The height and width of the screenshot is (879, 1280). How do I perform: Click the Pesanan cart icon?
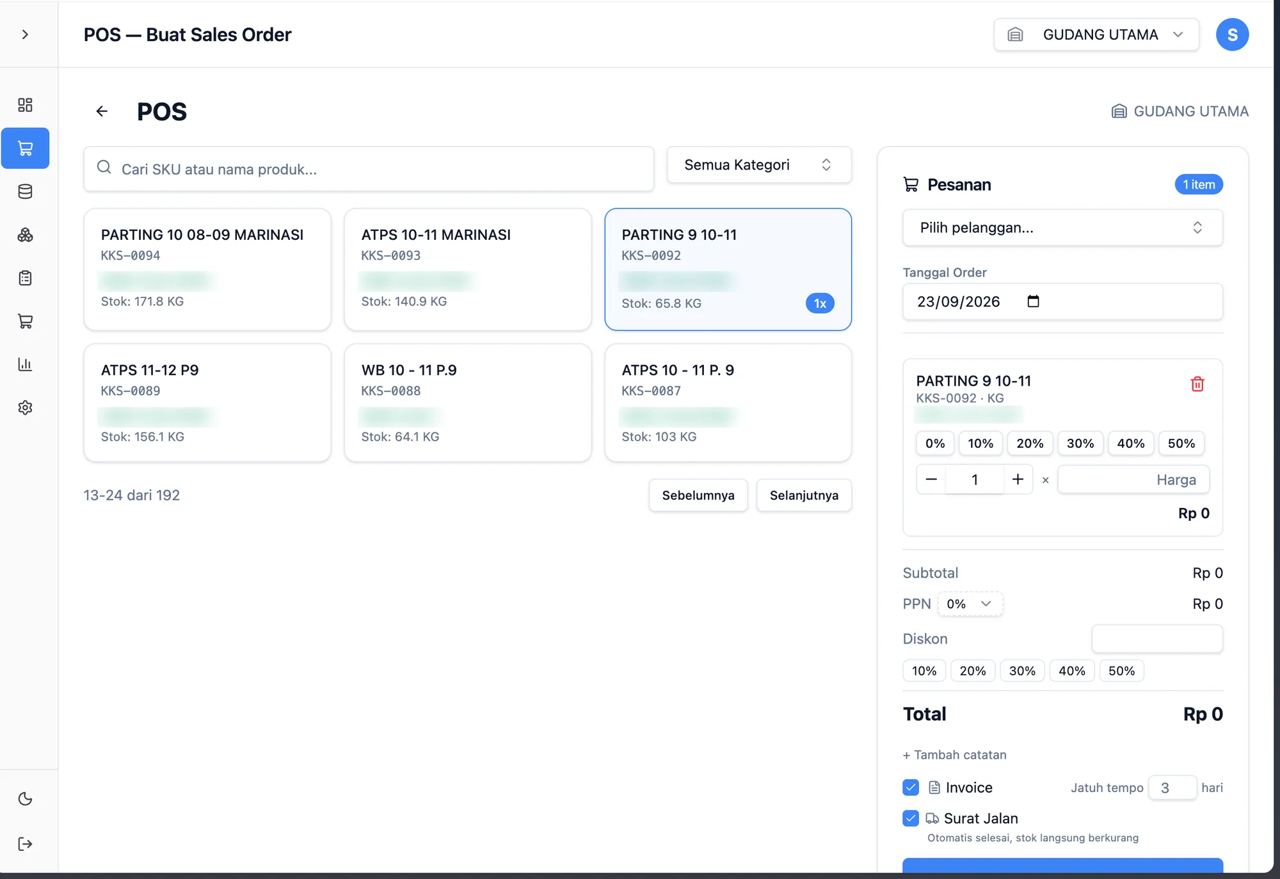click(x=911, y=184)
